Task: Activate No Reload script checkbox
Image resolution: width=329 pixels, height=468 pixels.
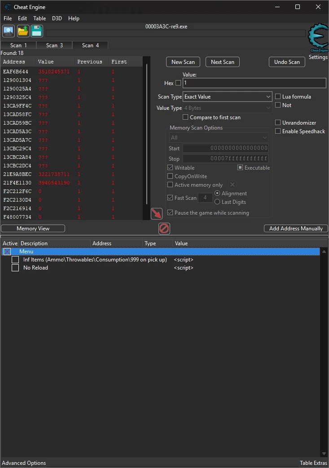Action: point(15,268)
